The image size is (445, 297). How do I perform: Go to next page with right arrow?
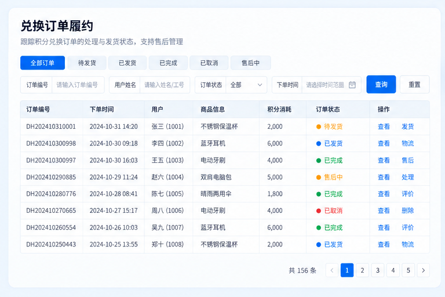click(x=423, y=270)
